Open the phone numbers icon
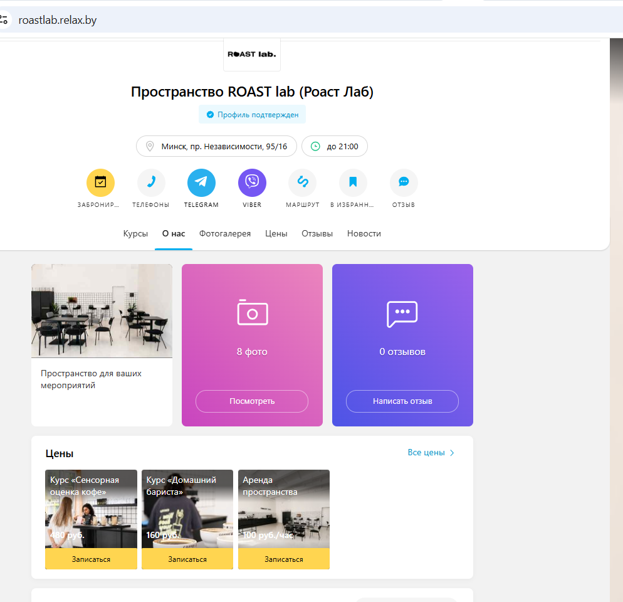The image size is (623, 602). click(x=151, y=182)
